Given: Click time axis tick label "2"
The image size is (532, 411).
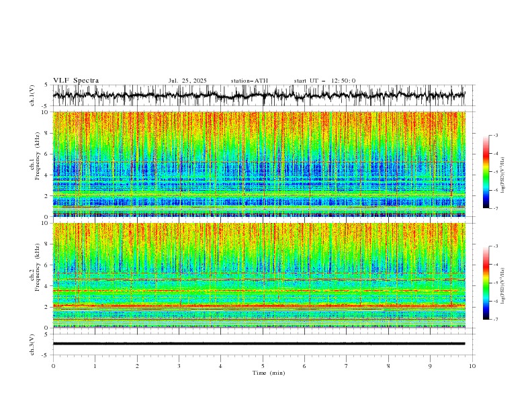Looking at the screenshot, I should (x=137, y=366).
